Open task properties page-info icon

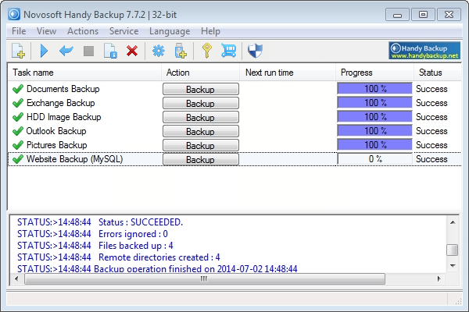tap(110, 51)
